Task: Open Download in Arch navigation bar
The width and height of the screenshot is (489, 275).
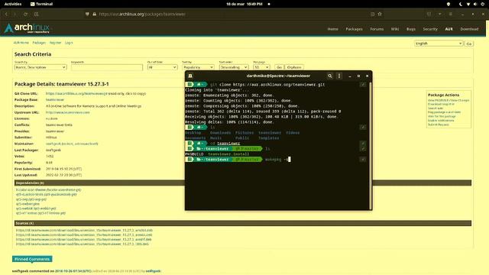Action: click(x=469, y=29)
